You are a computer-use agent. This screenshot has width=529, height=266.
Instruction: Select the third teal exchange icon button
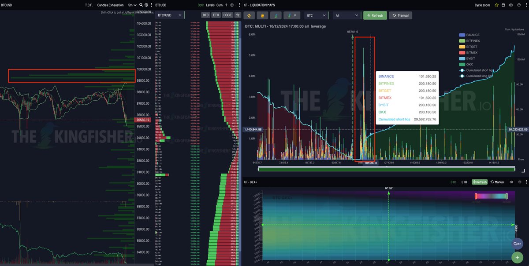(x=276, y=15)
